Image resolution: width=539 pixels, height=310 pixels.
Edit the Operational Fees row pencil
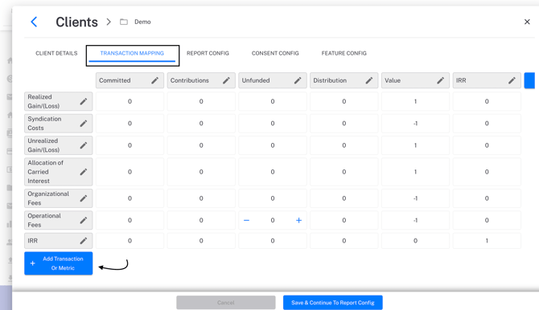click(x=84, y=220)
